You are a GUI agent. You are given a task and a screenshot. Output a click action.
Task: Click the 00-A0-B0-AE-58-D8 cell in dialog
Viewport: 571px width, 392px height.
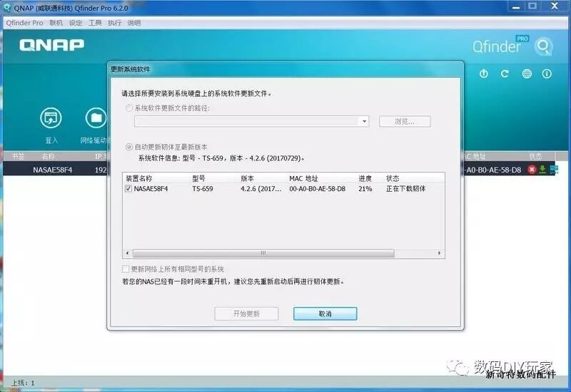317,189
